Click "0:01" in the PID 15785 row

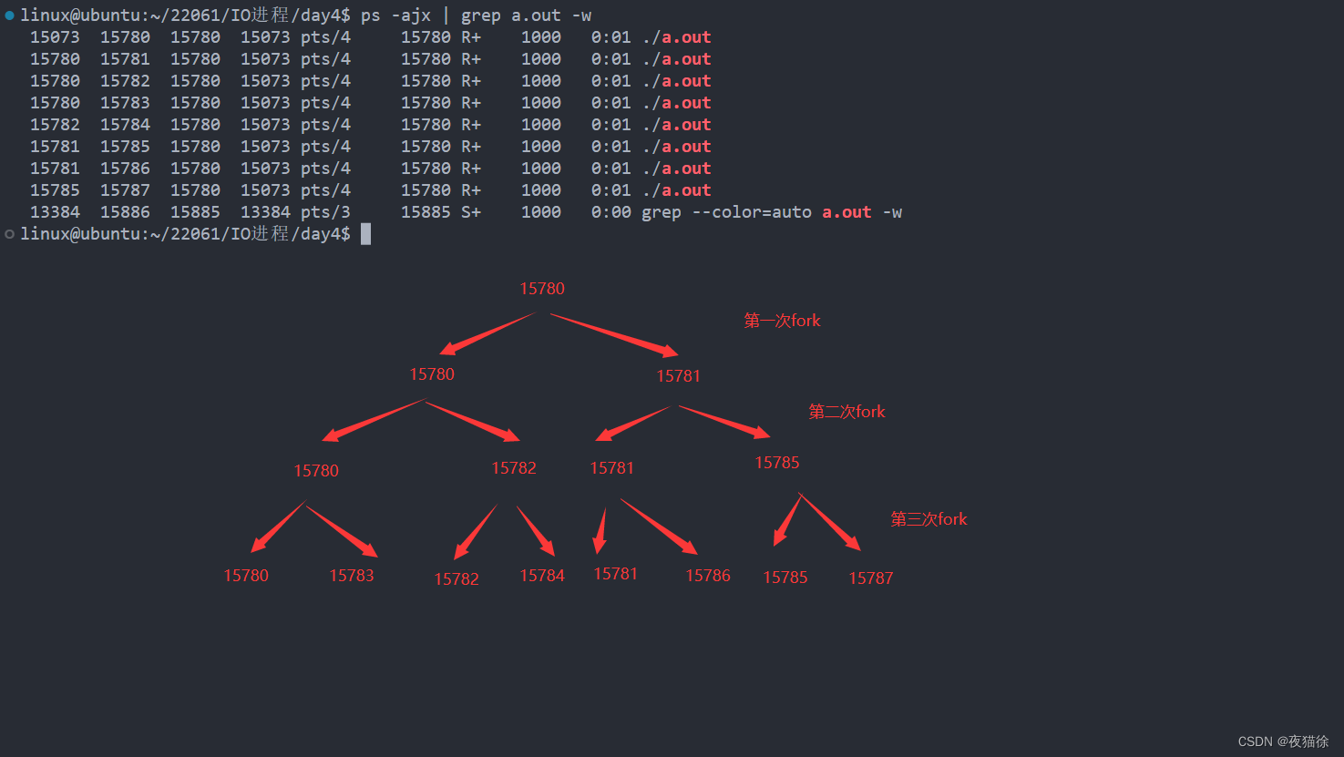(x=610, y=147)
